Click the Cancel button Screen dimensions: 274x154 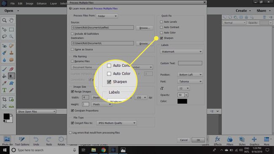click(184, 140)
